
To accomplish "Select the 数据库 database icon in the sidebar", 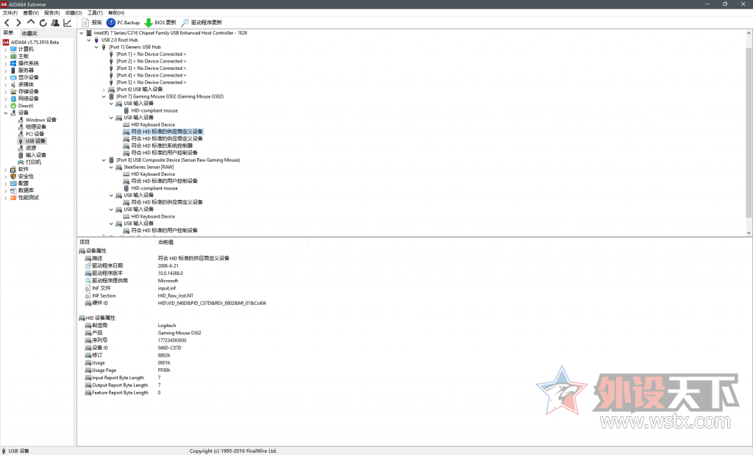I will click(x=13, y=190).
